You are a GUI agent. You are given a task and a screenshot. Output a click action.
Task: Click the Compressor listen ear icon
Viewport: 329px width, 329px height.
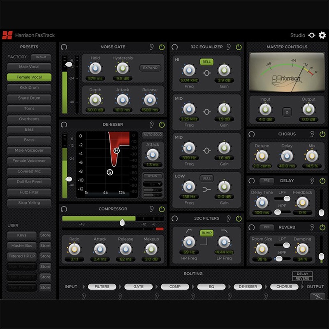pyautogui.click(x=151, y=209)
